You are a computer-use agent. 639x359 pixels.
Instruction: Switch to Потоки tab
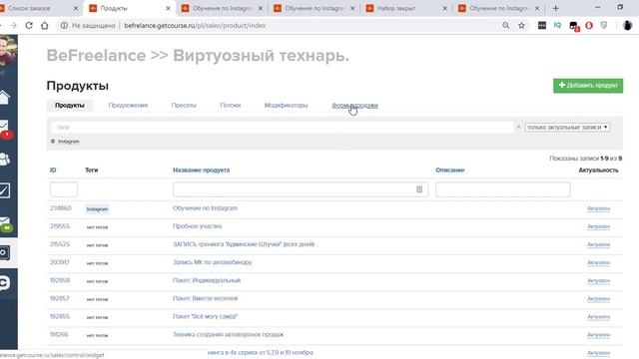[x=231, y=105]
